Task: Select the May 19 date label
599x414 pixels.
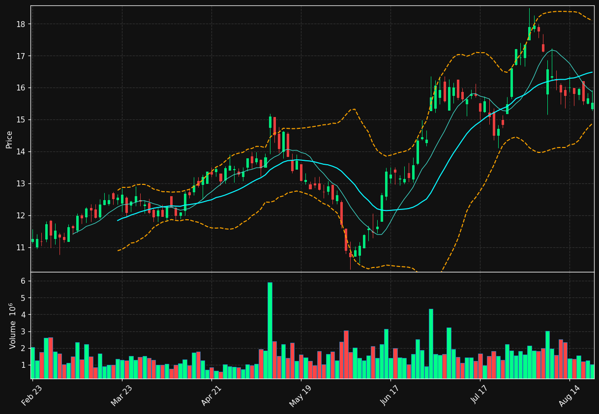Action: tap(300, 396)
